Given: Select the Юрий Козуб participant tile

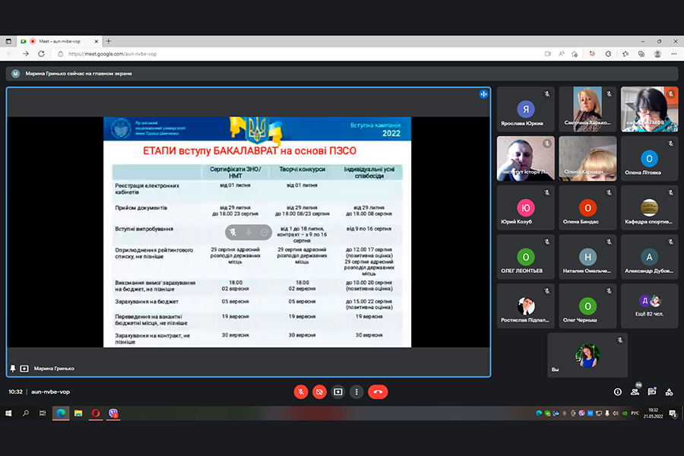Looking at the screenshot, I should (526, 207).
